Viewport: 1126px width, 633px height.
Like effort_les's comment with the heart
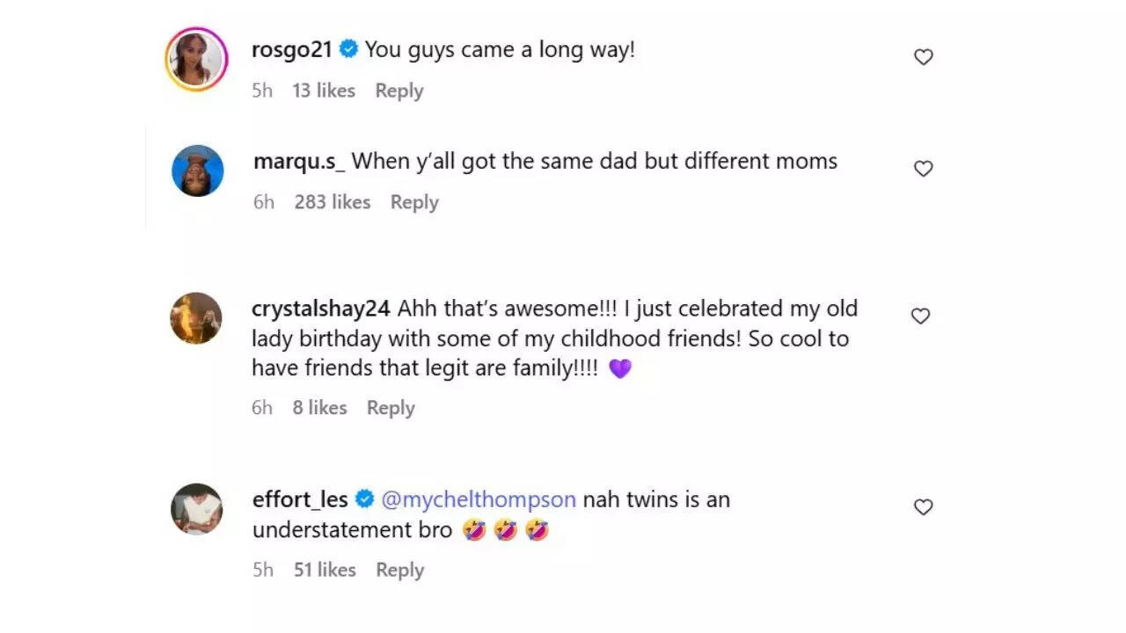tap(923, 507)
